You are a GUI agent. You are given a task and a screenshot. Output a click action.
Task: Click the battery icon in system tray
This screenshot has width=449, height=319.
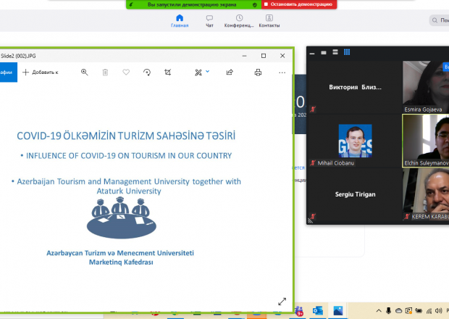[x=419, y=311]
